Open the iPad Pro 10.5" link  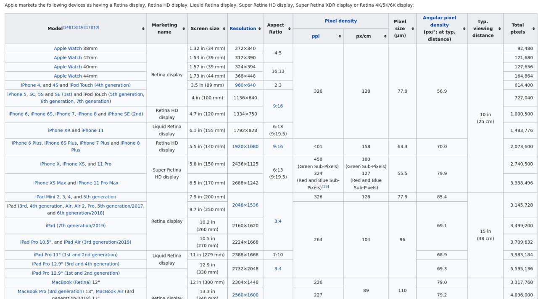35,242
